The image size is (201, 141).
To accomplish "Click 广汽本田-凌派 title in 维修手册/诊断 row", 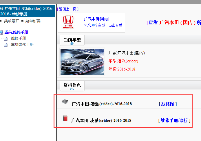I will point(101,120).
